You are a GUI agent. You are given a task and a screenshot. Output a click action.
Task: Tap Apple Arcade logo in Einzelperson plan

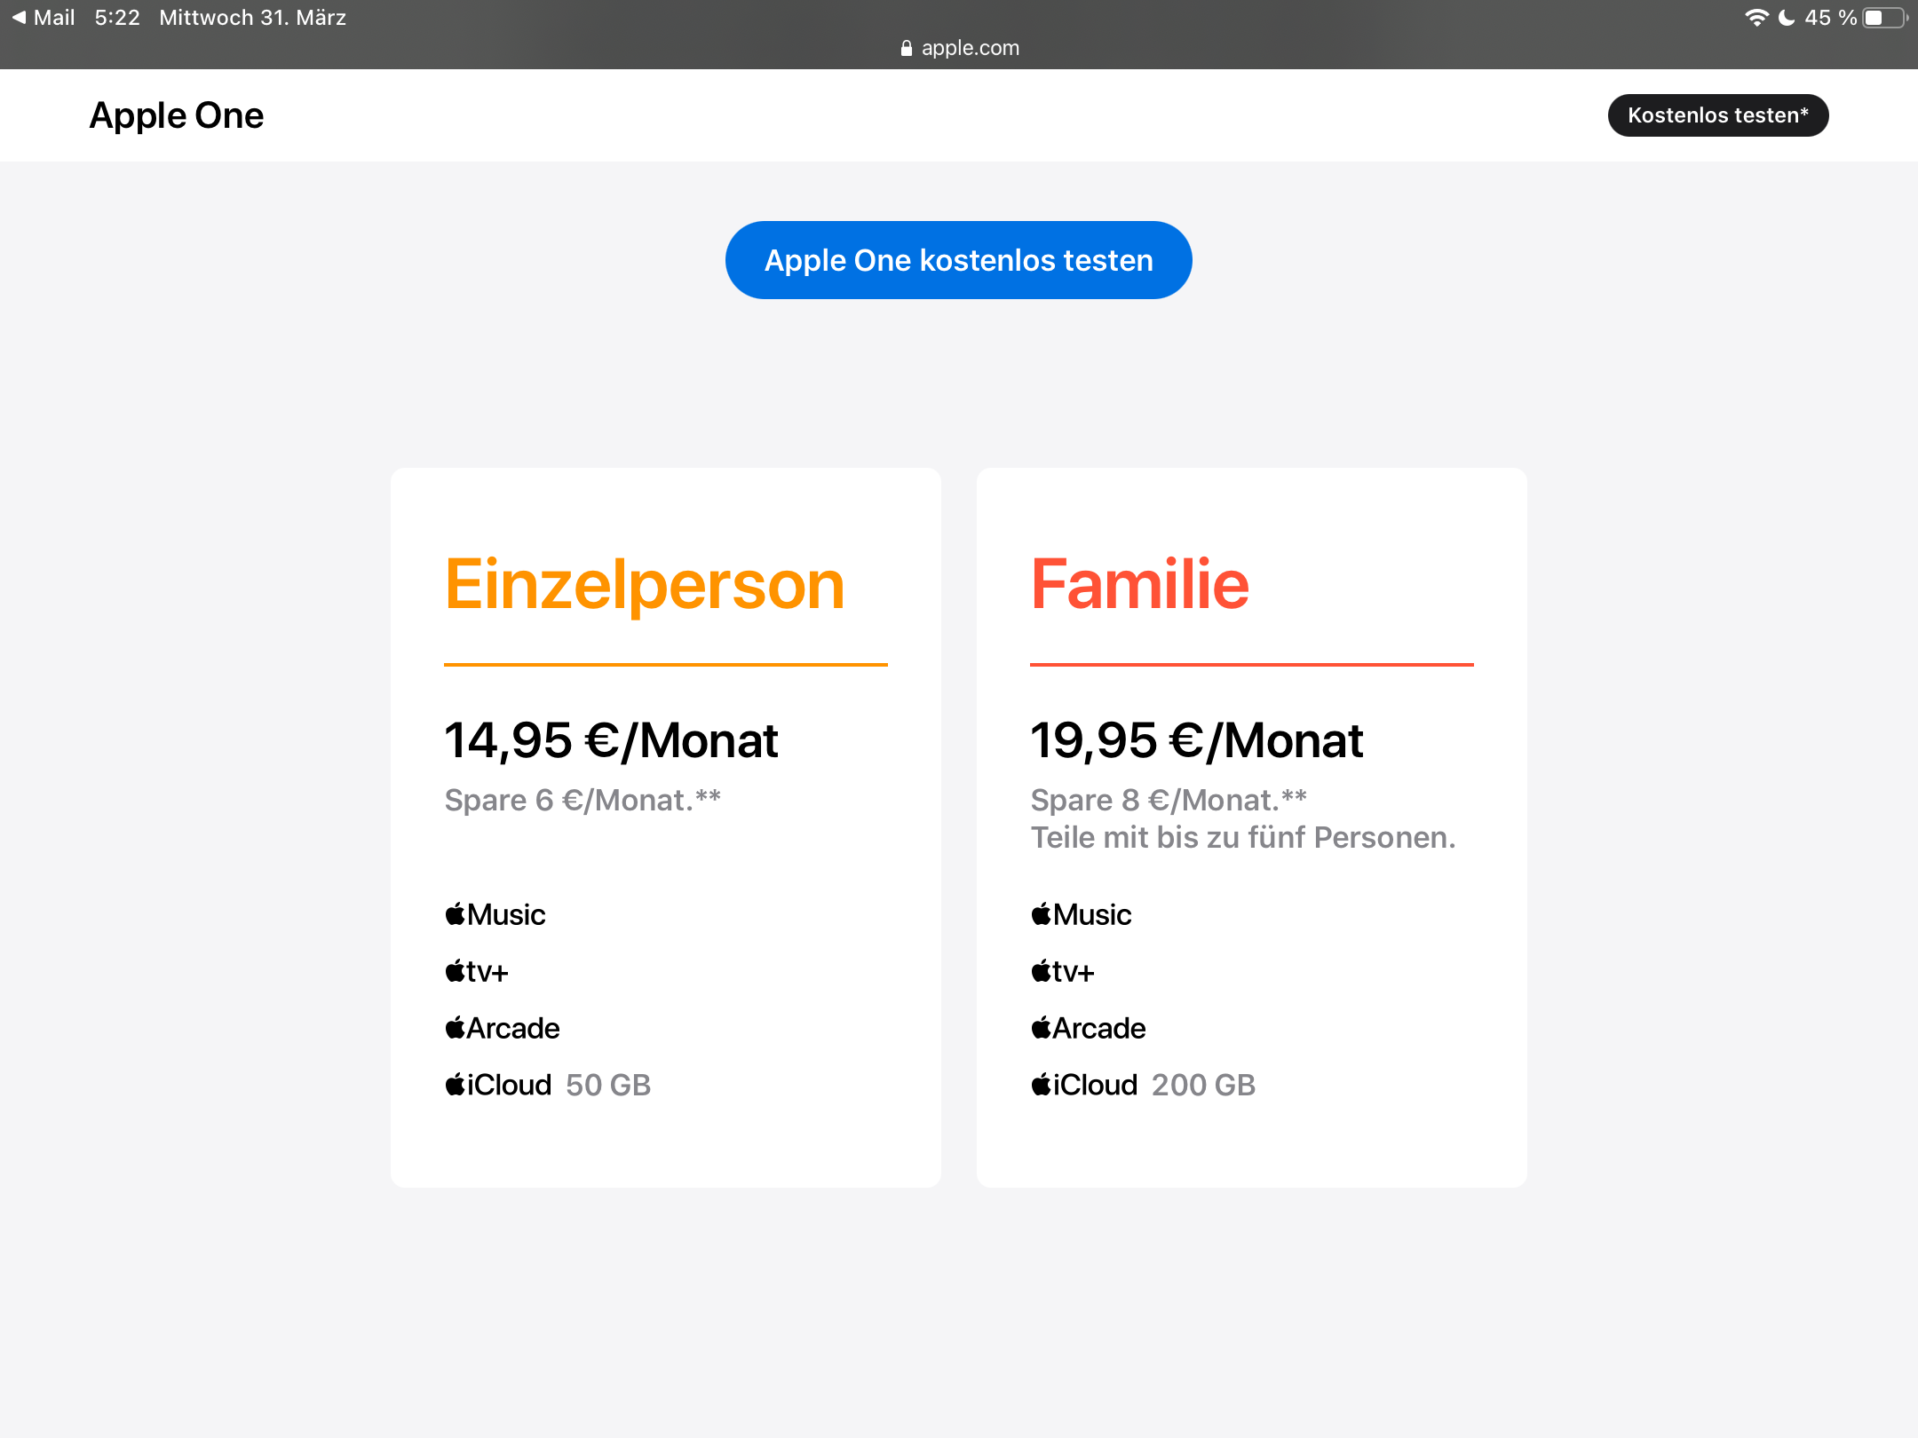pyautogui.click(x=503, y=1028)
